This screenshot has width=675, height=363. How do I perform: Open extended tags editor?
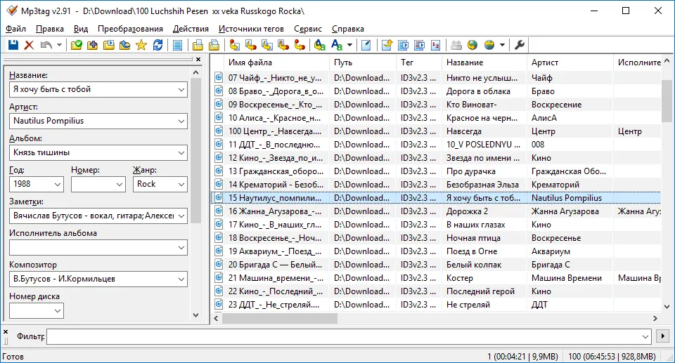point(366,45)
